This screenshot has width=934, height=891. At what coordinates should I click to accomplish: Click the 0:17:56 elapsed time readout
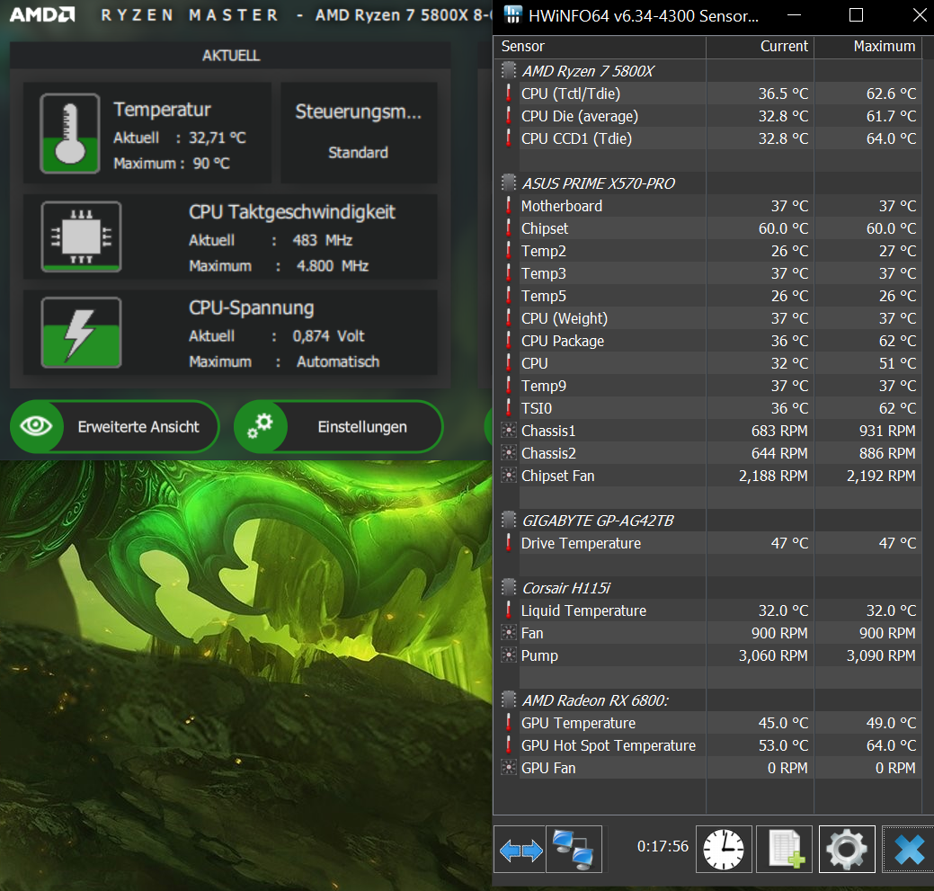[x=663, y=846]
